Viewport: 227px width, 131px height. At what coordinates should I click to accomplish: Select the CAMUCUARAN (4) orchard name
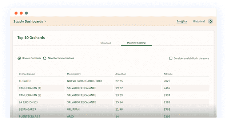(x=30, y=88)
